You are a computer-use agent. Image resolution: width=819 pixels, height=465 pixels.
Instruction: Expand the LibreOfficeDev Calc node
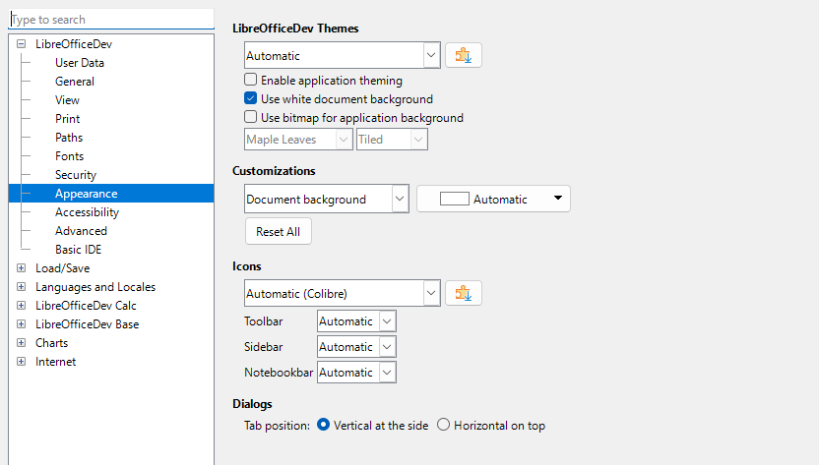point(21,306)
